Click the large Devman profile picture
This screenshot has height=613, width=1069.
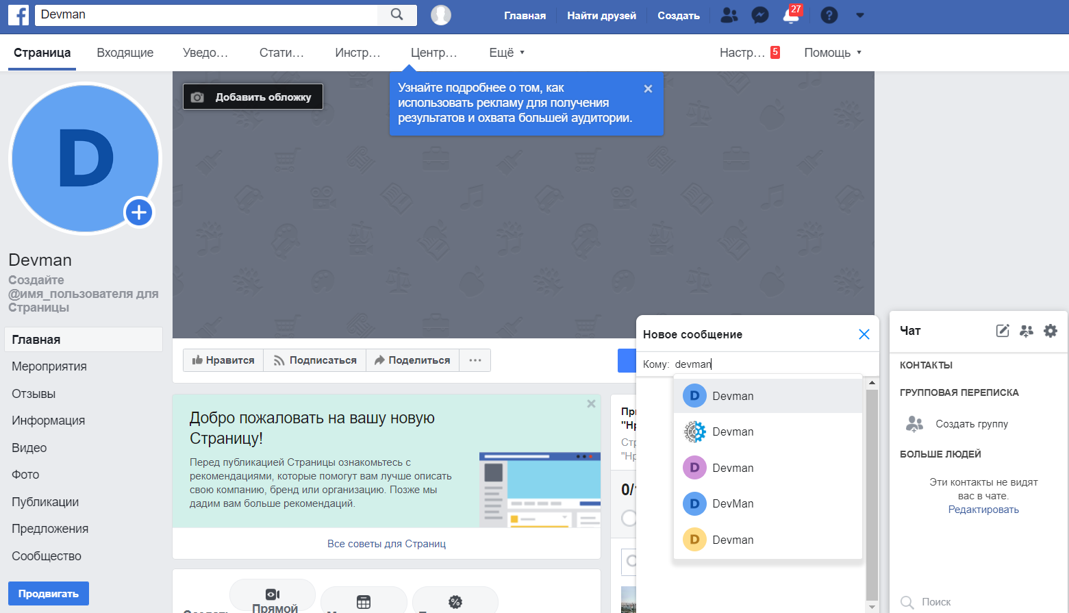coord(86,158)
